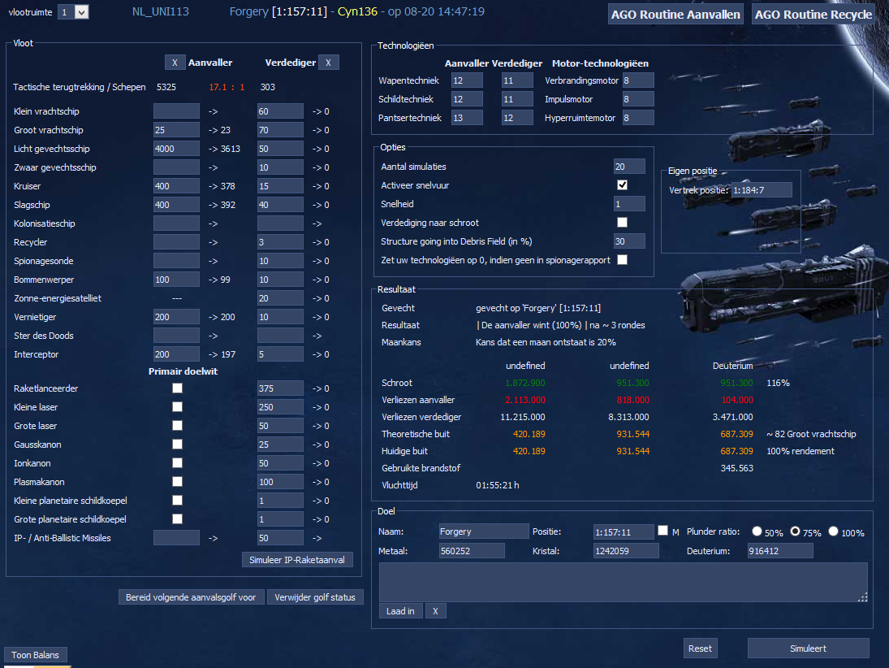Check Zet uw technologieën op 0 option
This screenshot has height=668, width=889.
pos(622,260)
